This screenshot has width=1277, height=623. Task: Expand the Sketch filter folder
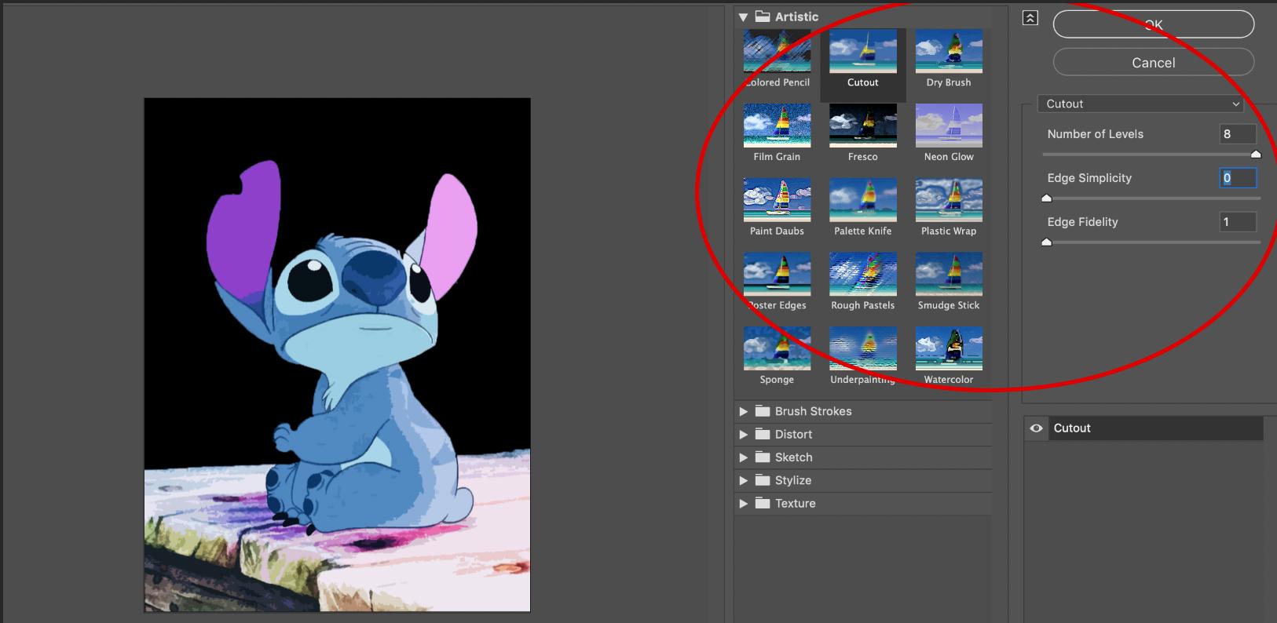tap(743, 457)
